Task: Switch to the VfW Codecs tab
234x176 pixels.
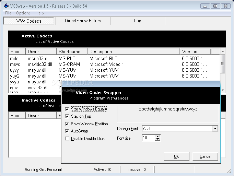Action: [x=29, y=21]
